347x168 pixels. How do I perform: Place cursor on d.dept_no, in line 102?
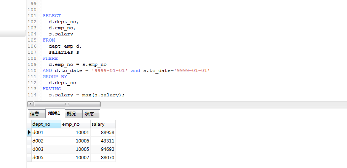coord(64,22)
